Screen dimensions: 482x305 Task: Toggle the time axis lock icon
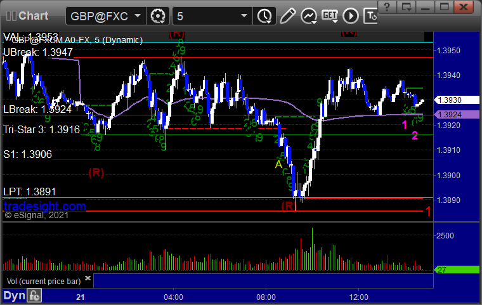click(x=34, y=295)
